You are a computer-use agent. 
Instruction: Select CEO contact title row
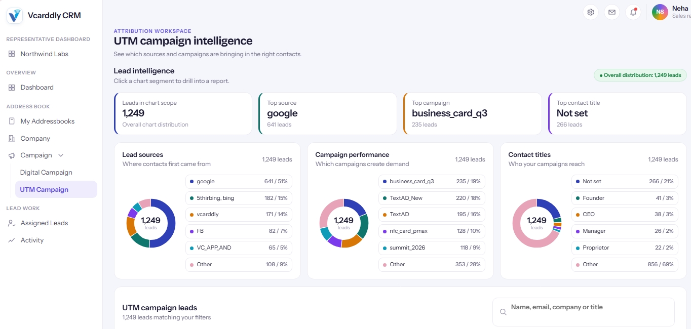tap(625, 215)
